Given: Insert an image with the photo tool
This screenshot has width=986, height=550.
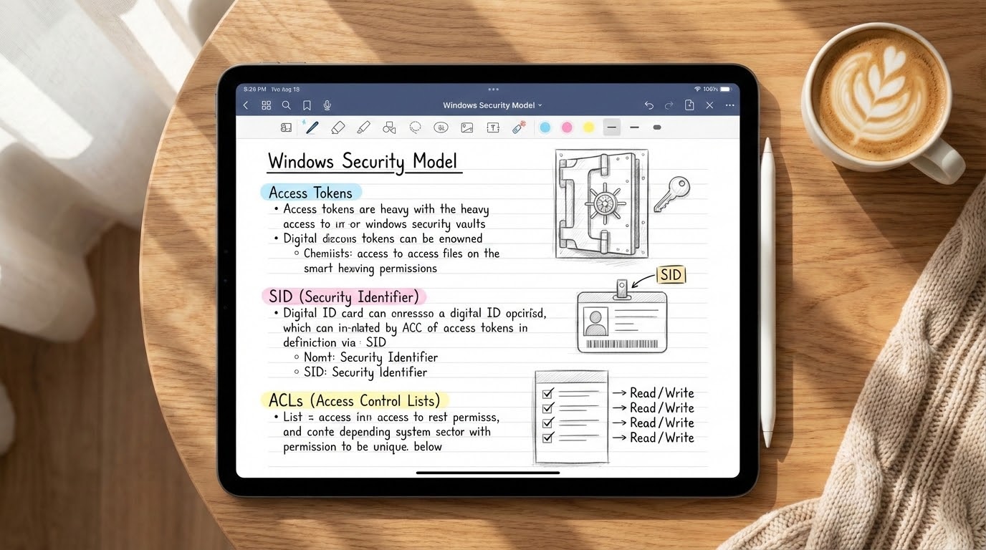Looking at the screenshot, I should point(467,127).
